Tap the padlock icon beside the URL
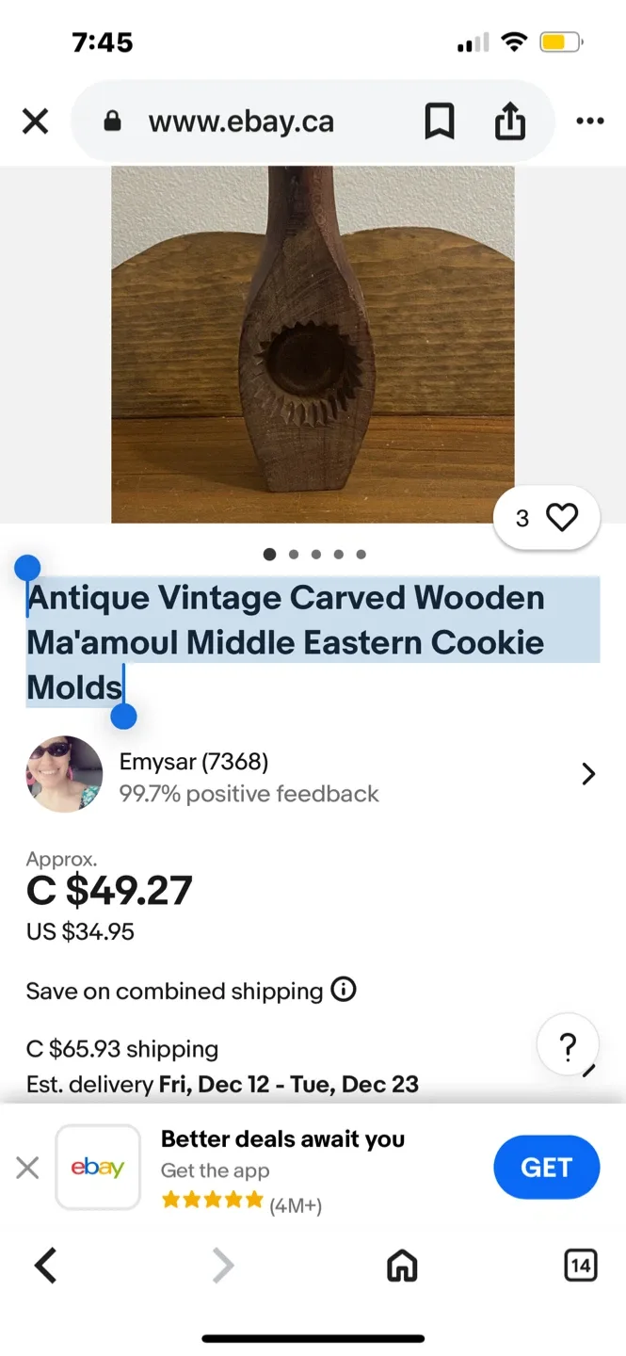 point(113,121)
